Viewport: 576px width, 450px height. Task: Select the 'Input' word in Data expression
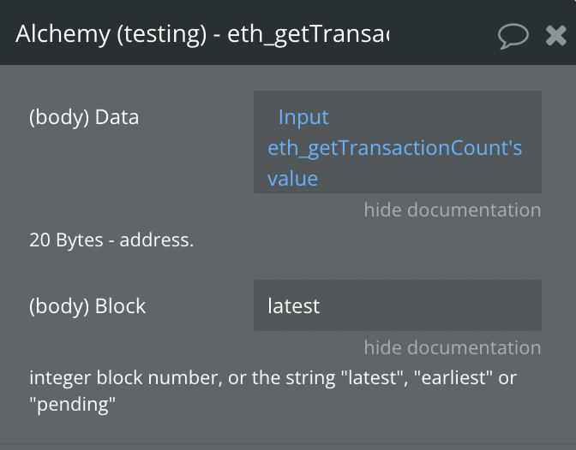click(303, 117)
